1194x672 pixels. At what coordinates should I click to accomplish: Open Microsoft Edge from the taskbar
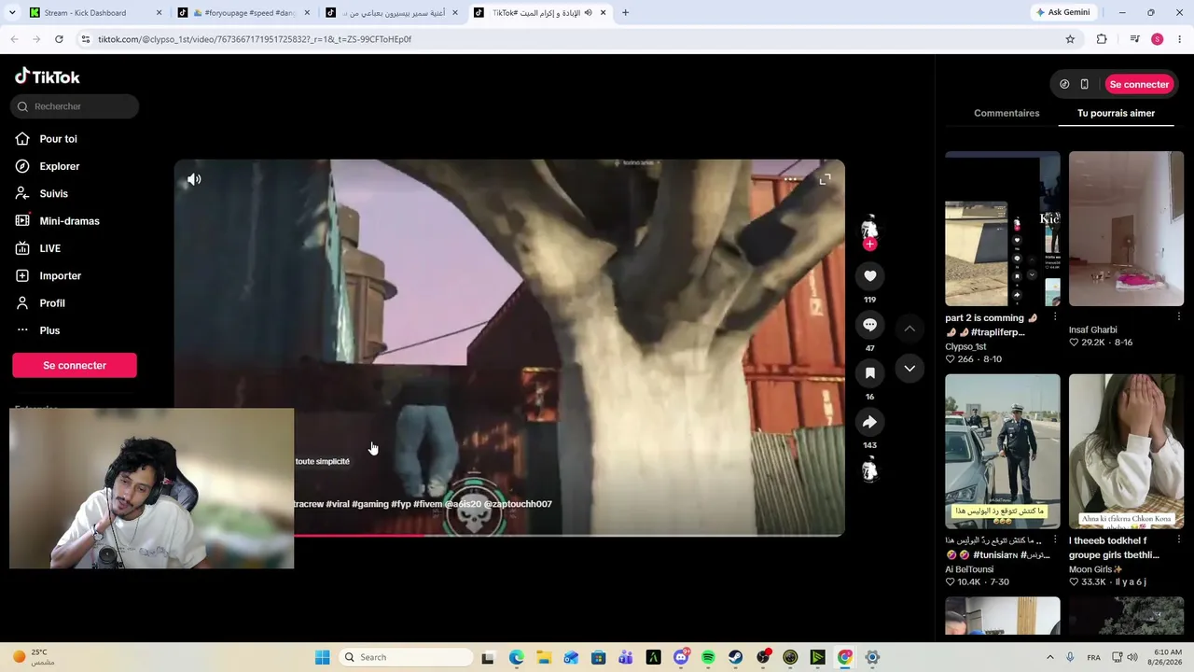click(x=516, y=657)
